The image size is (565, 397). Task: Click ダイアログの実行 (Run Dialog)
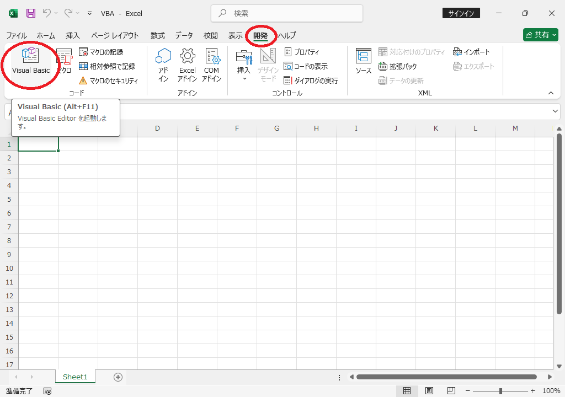pos(311,81)
